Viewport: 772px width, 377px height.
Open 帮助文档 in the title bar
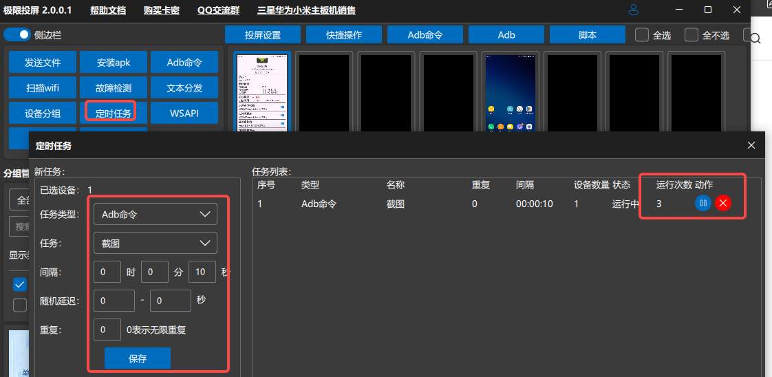[108, 10]
